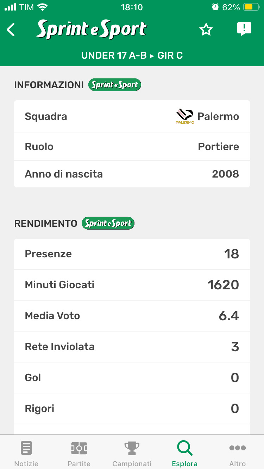
Task: Select the Esplora search icon
Action: [x=184, y=449]
